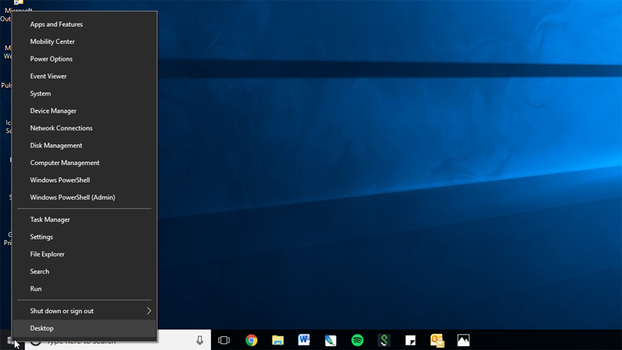Viewport: 622px width, 350px height.
Task: Open Spotify from the taskbar
Action: (x=357, y=340)
